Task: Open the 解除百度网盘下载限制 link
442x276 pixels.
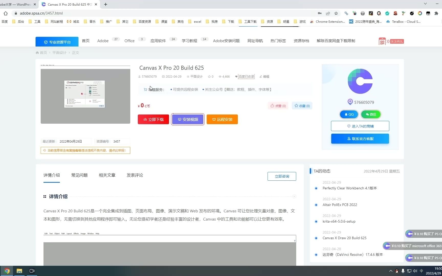Action: [x=336, y=41]
